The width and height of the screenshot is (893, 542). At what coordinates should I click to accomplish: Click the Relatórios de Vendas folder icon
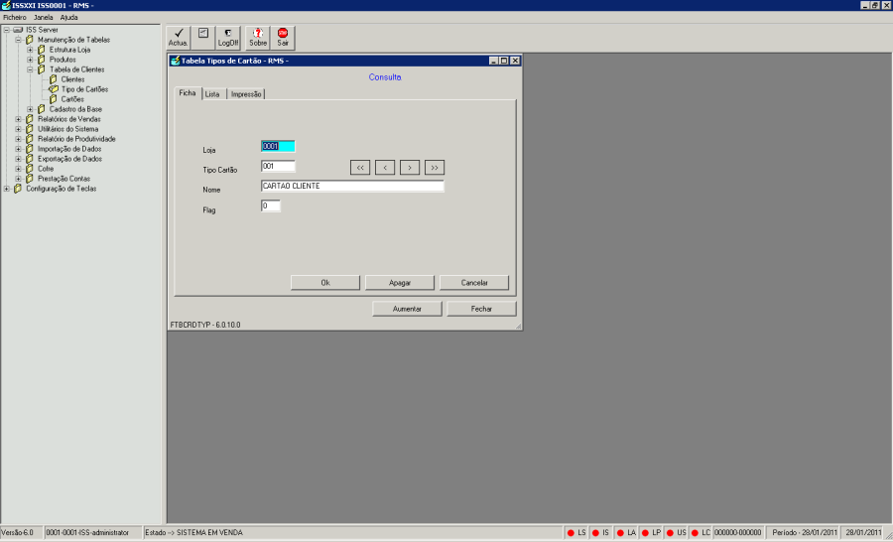pyautogui.click(x=30, y=119)
